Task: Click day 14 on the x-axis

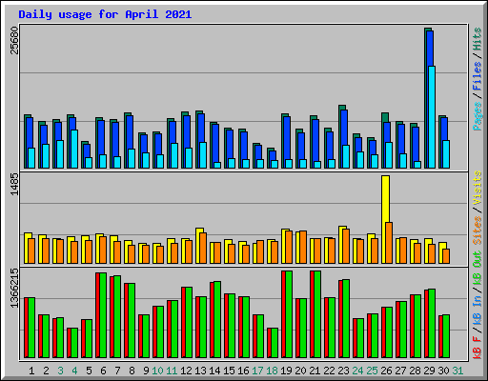Action: 214,371
